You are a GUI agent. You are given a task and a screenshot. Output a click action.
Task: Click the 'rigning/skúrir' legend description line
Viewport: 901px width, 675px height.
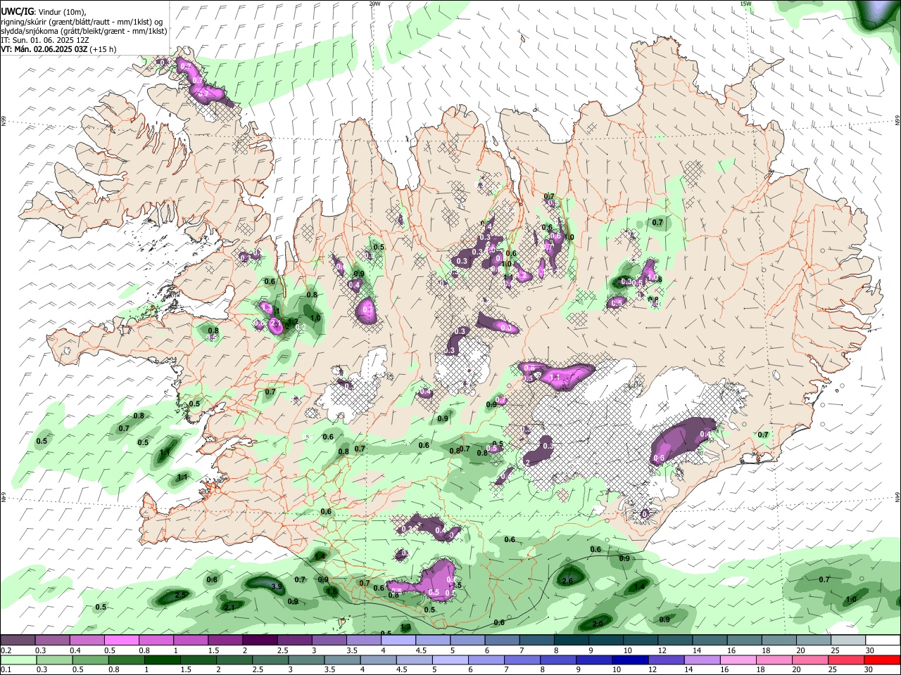pos(82,22)
